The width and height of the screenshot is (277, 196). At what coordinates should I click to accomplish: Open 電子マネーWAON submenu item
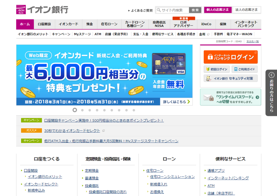[239, 34]
